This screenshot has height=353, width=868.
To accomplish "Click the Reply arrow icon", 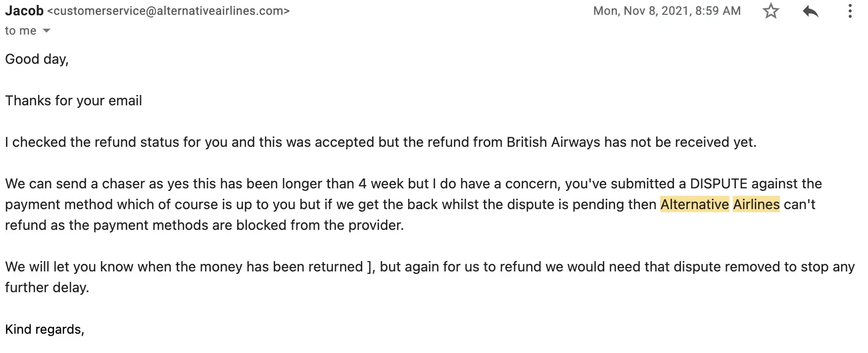I will 810,11.
